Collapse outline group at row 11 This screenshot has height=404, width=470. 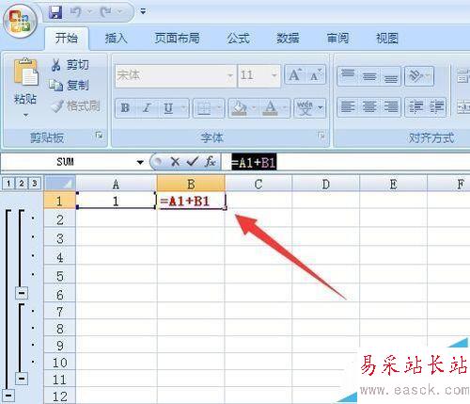pos(22,379)
